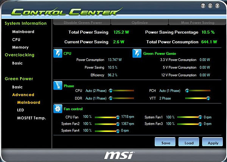Select Advanced under Green Power
Image resolution: width=227 pixels, height=162 pixels.
click(x=23, y=95)
